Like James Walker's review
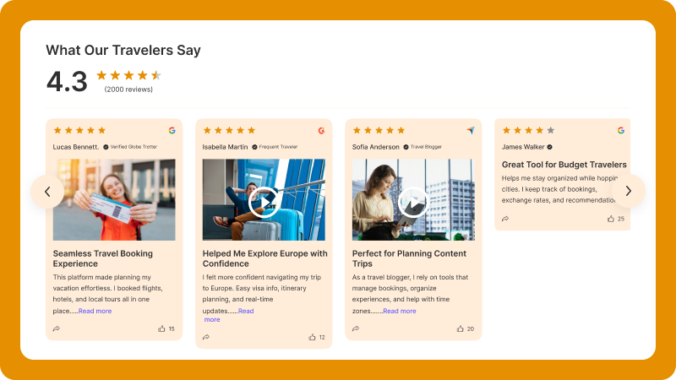Image resolution: width=676 pixels, height=380 pixels. [611, 219]
